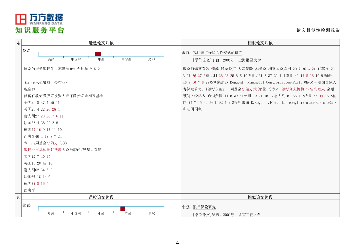Click 中部 label under section 4 bar
The height and width of the screenshot is (251, 355).
(101, 59)
